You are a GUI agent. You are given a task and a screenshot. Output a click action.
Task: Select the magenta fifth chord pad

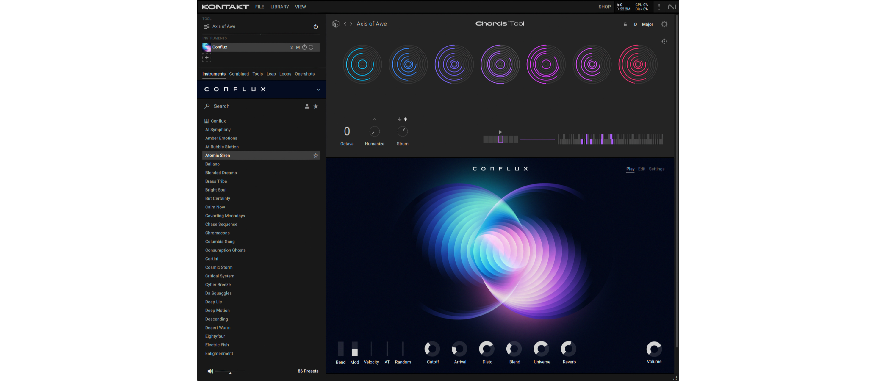(x=545, y=64)
